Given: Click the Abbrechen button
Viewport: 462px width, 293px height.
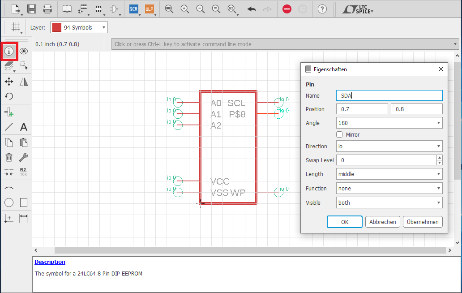Looking at the screenshot, I should (x=382, y=222).
